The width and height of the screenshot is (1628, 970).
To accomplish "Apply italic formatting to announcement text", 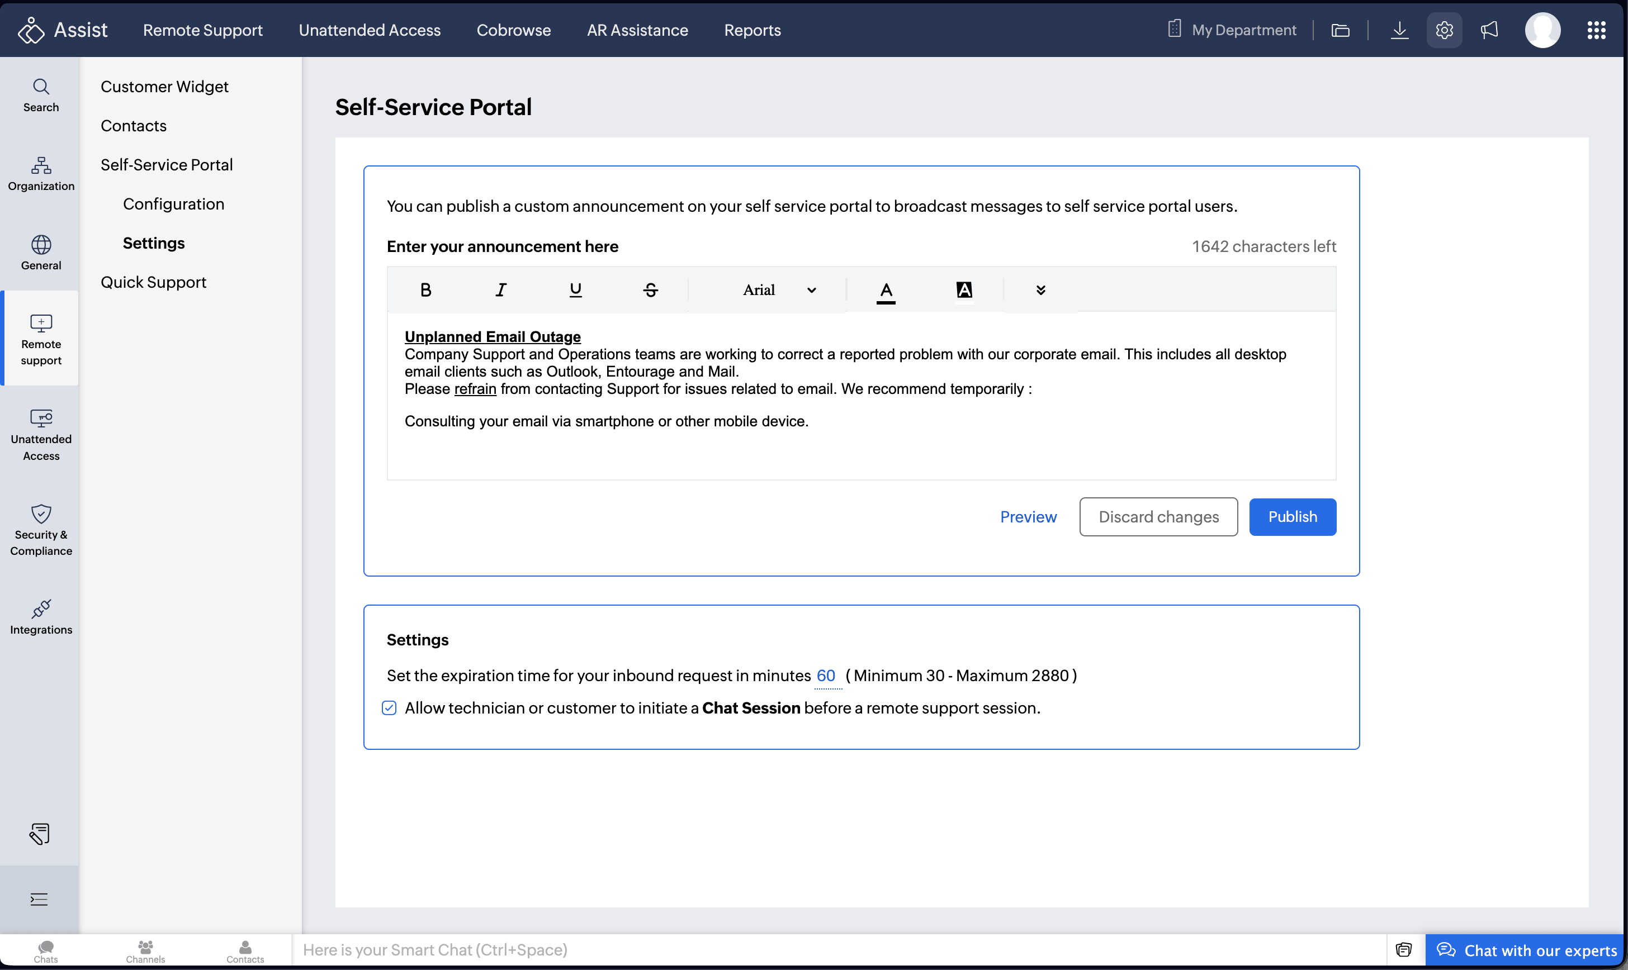I will (501, 289).
